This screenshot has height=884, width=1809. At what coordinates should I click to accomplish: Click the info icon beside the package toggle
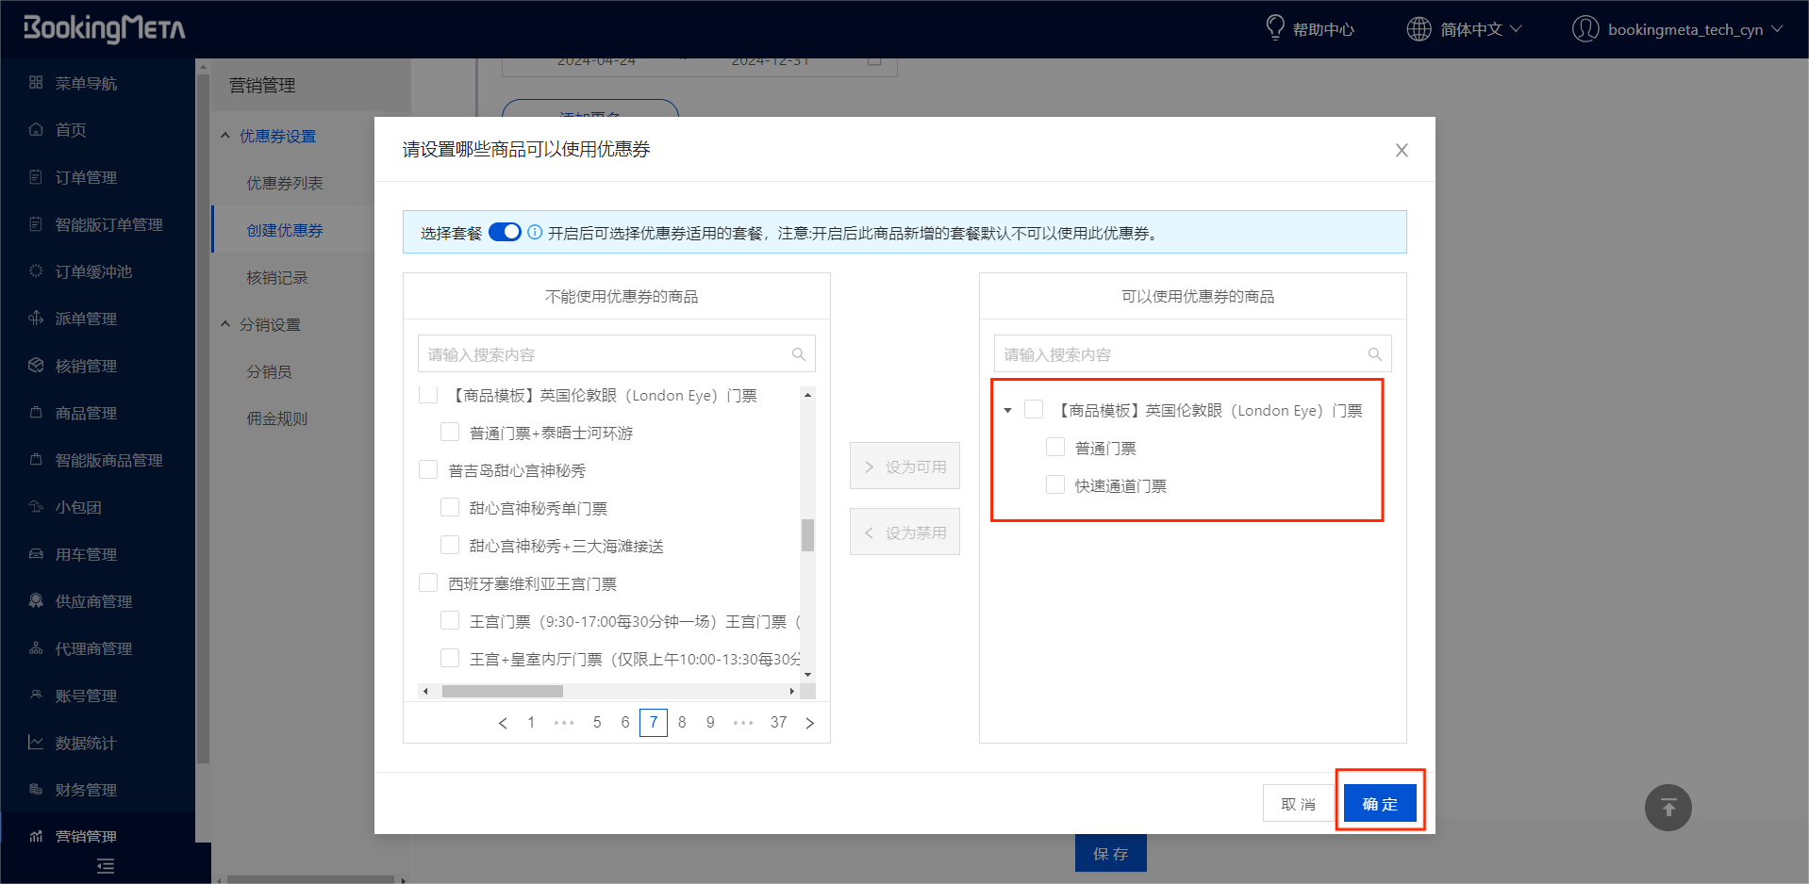(x=535, y=233)
